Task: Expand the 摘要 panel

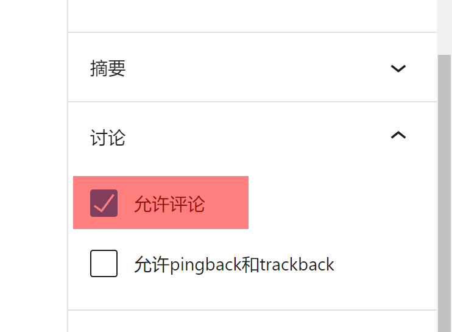Action: coord(398,69)
